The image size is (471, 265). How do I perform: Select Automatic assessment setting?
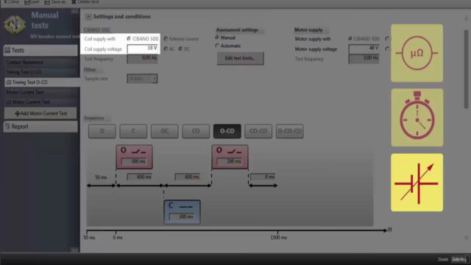pyautogui.click(x=217, y=46)
